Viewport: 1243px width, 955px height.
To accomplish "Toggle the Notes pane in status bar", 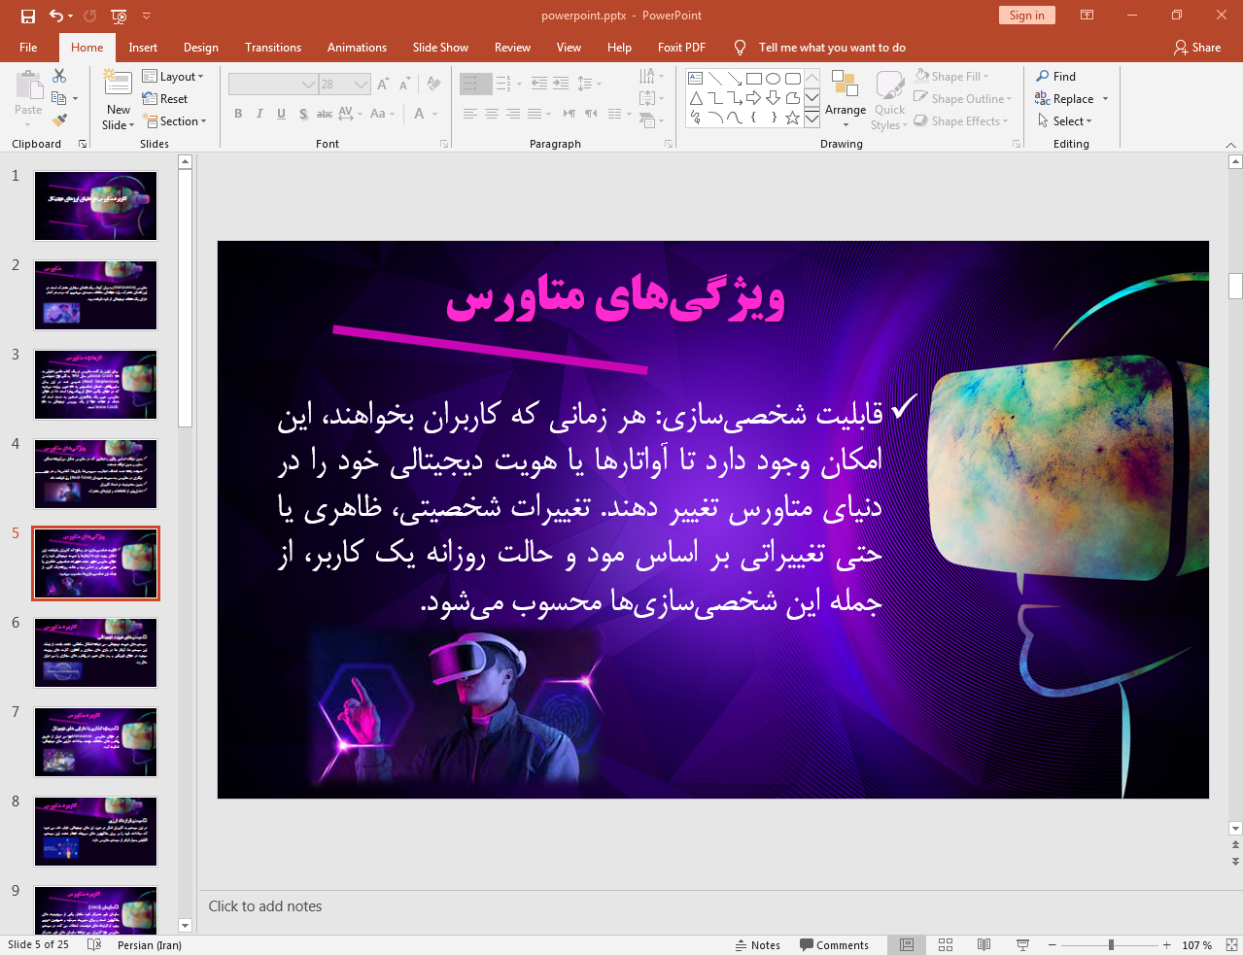I will point(757,944).
